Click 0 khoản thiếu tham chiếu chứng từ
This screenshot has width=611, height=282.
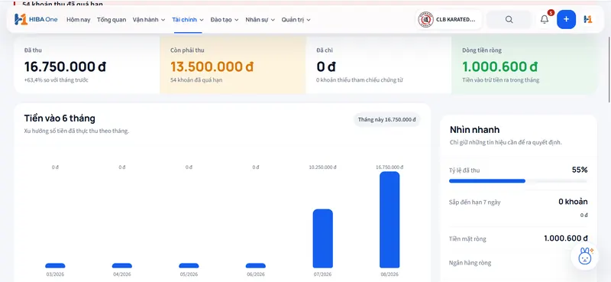coord(359,80)
